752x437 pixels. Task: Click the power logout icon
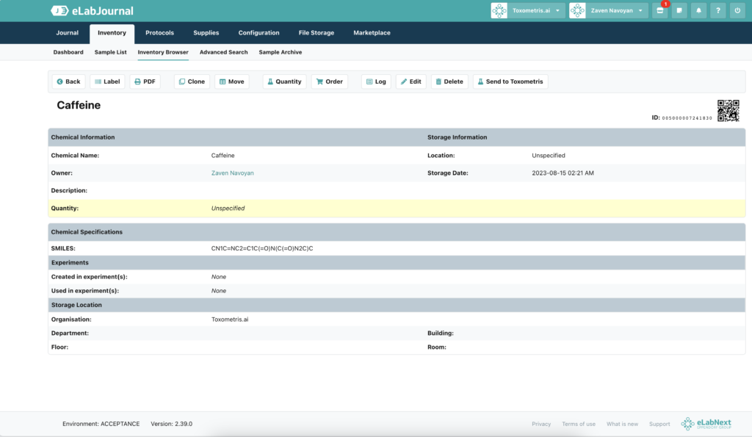point(737,10)
